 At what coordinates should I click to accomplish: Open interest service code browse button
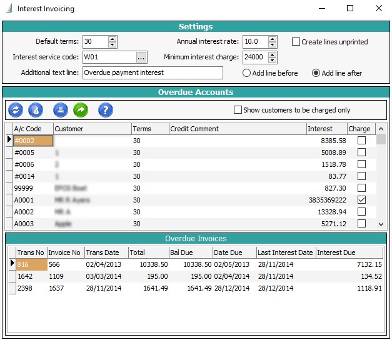point(141,57)
